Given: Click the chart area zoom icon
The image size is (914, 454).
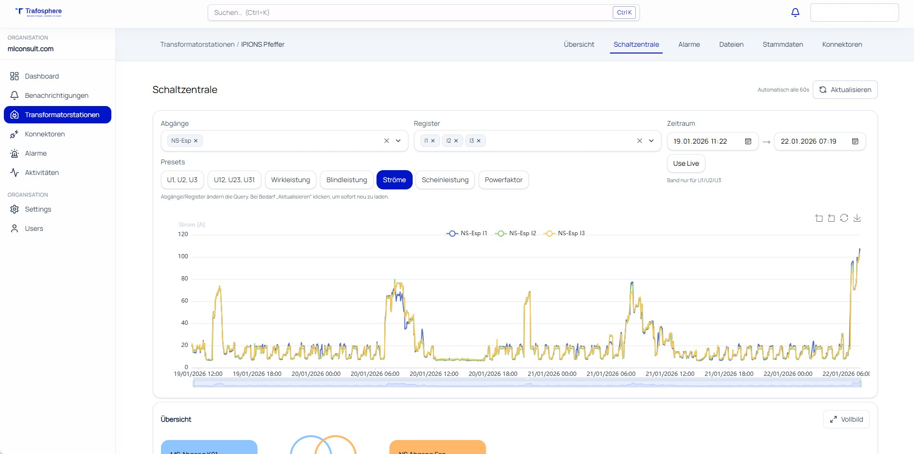Looking at the screenshot, I should pos(819,218).
